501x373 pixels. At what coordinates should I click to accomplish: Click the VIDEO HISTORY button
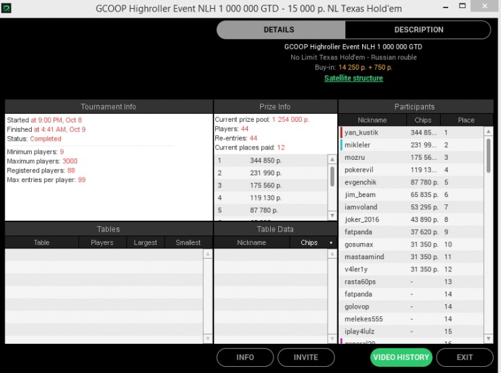(401, 357)
